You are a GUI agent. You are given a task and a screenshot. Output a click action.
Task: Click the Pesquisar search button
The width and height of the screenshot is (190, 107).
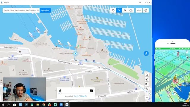coord(45,10)
